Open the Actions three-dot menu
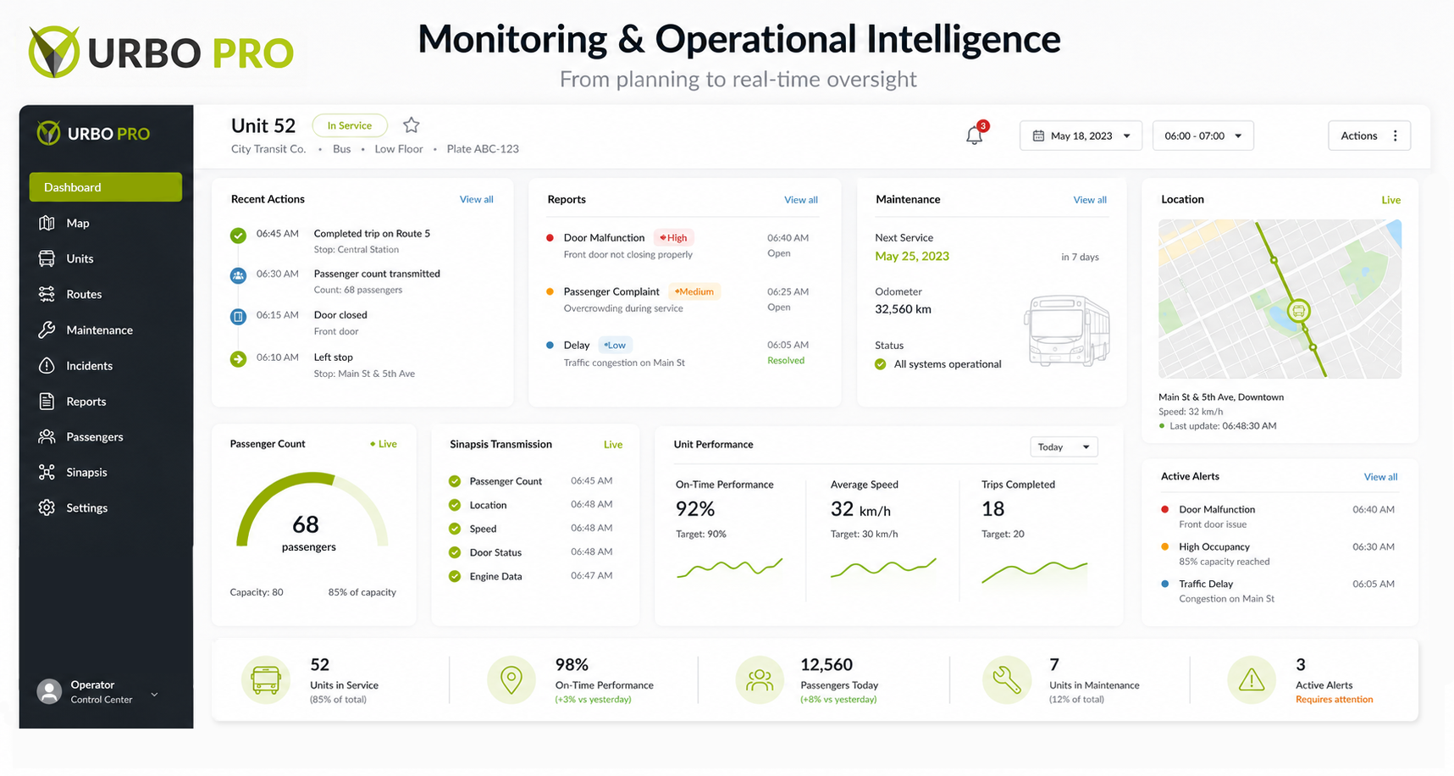The height and width of the screenshot is (776, 1454). (1396, 136)
